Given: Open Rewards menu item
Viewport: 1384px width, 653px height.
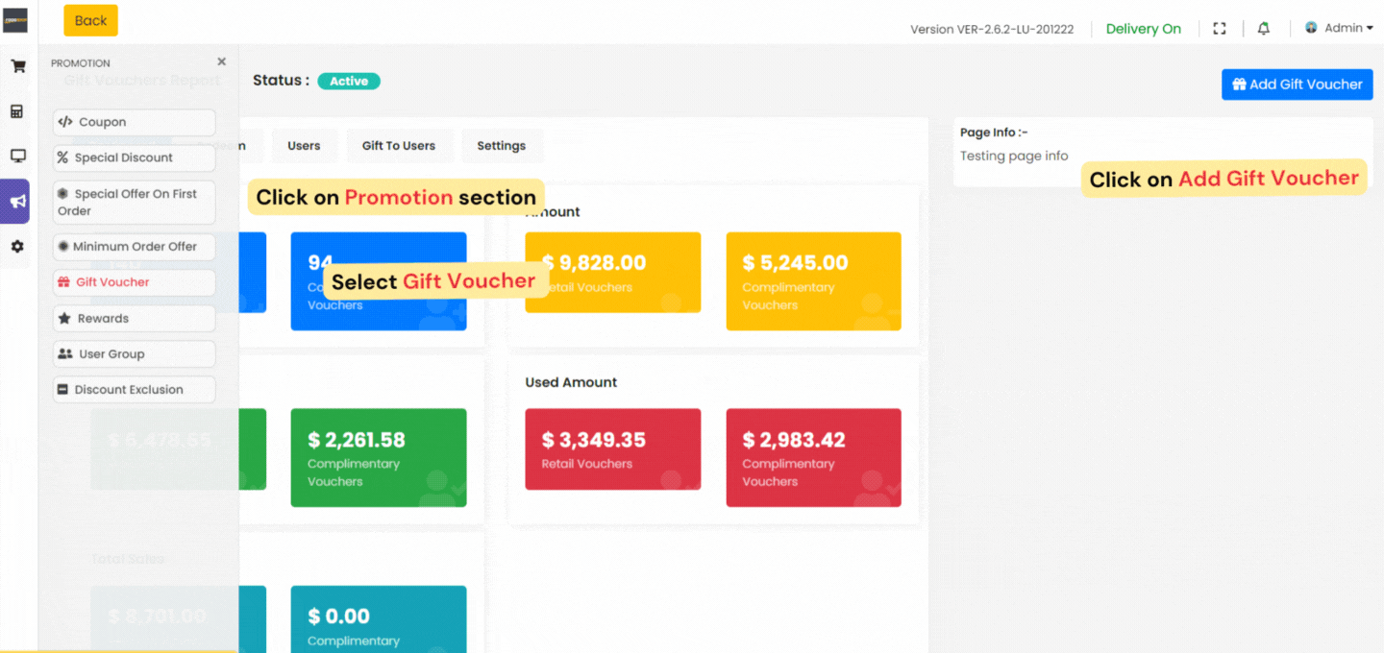Looking at the screenshot, I should [x=134, y=318].
